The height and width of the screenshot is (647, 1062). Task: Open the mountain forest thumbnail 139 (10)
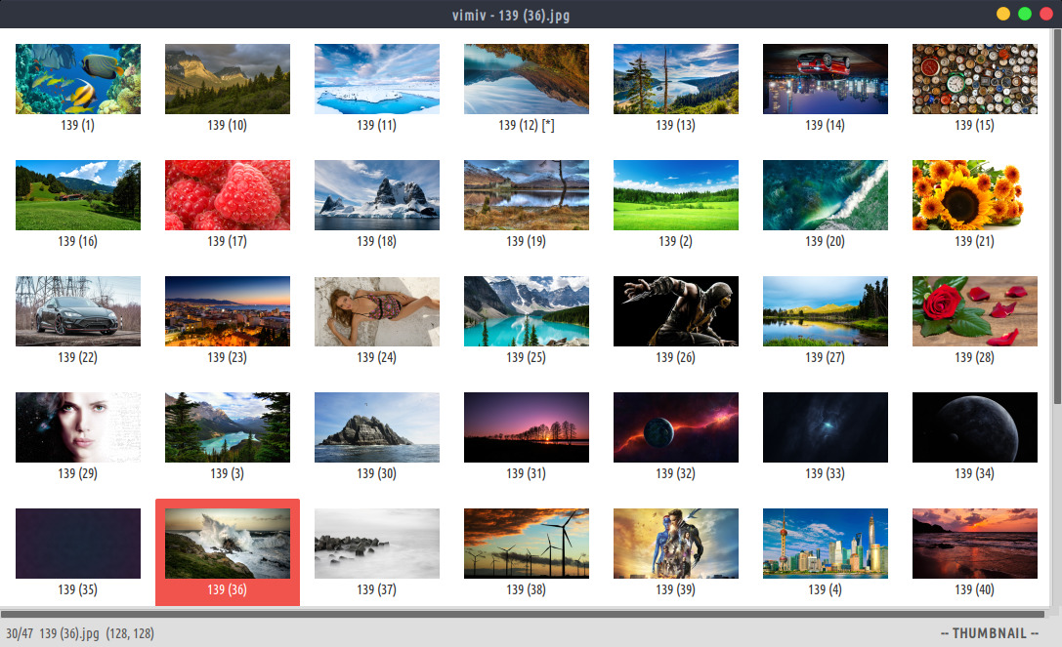pos(228,79)
